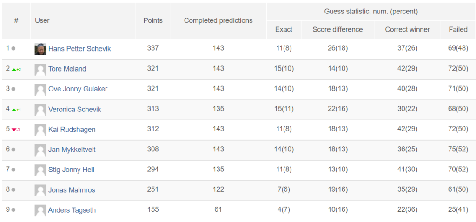Image resolution: width=476 pixels, height=222 pixels.
Task: Click Jonas Malmros's avatar icon
Action: (40, 190)
